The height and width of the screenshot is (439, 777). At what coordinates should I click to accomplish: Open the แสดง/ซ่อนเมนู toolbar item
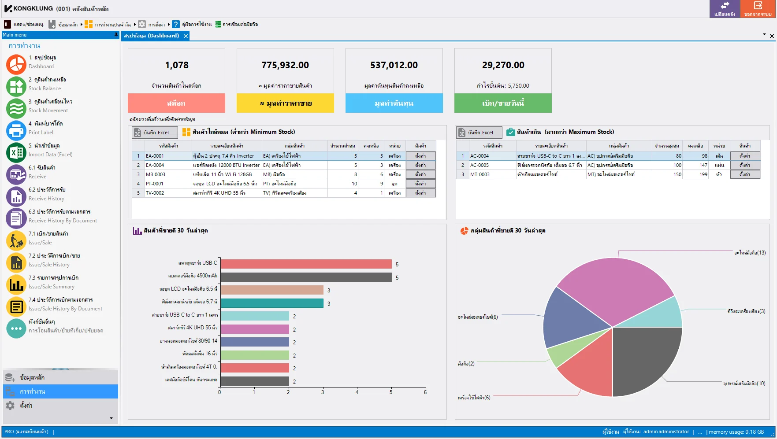[x=24, y=24]
